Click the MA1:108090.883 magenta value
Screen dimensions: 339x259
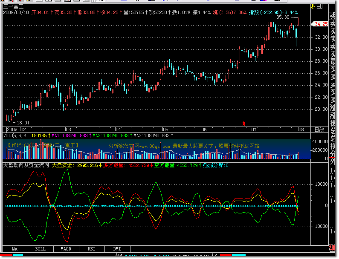coord(70,135)
